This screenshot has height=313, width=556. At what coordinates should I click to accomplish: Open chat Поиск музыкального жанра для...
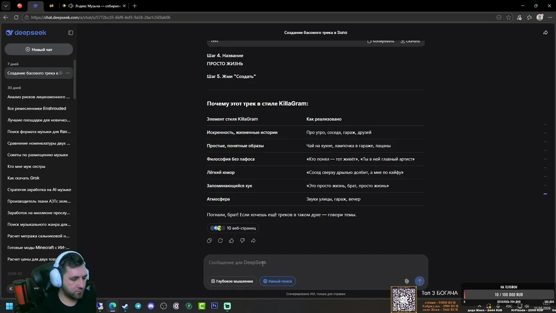39,224
